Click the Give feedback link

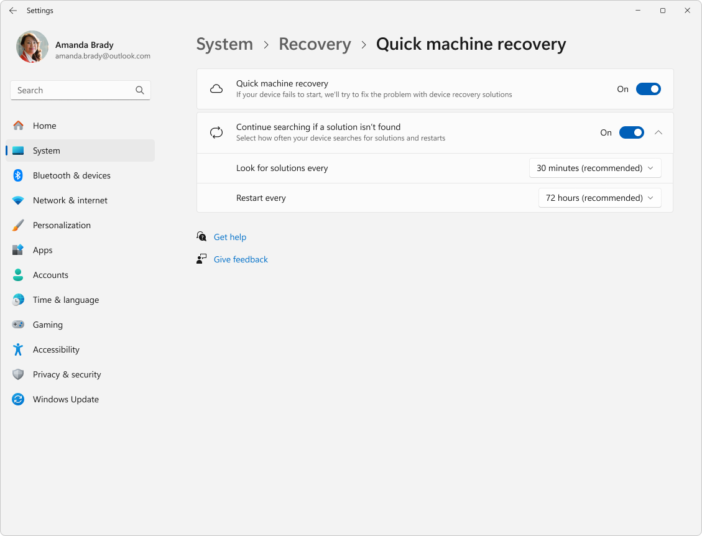(x=241, y=259)
